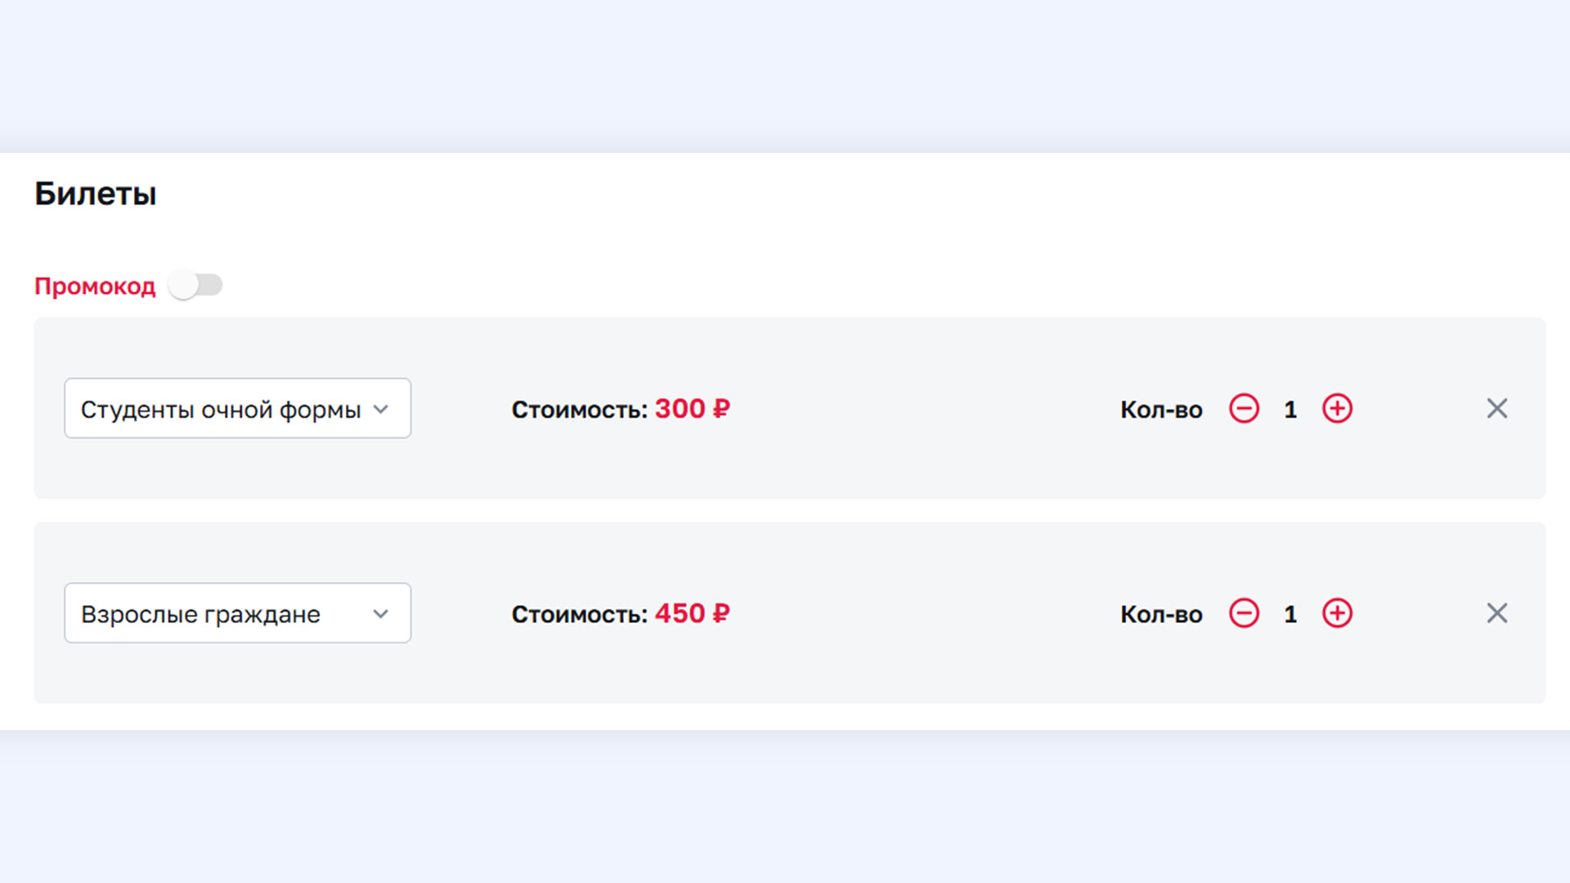Click the chevron in student ticket dropdown

point(380,409)
